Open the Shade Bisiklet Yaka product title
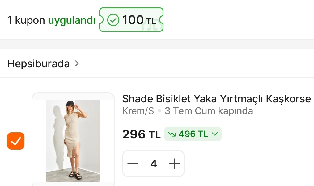Image resolution: width=314 pixels, height=186 pixels. 216,99
